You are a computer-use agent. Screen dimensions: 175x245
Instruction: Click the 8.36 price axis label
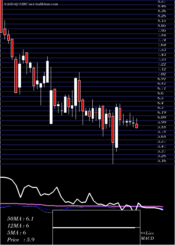(162, 11)
